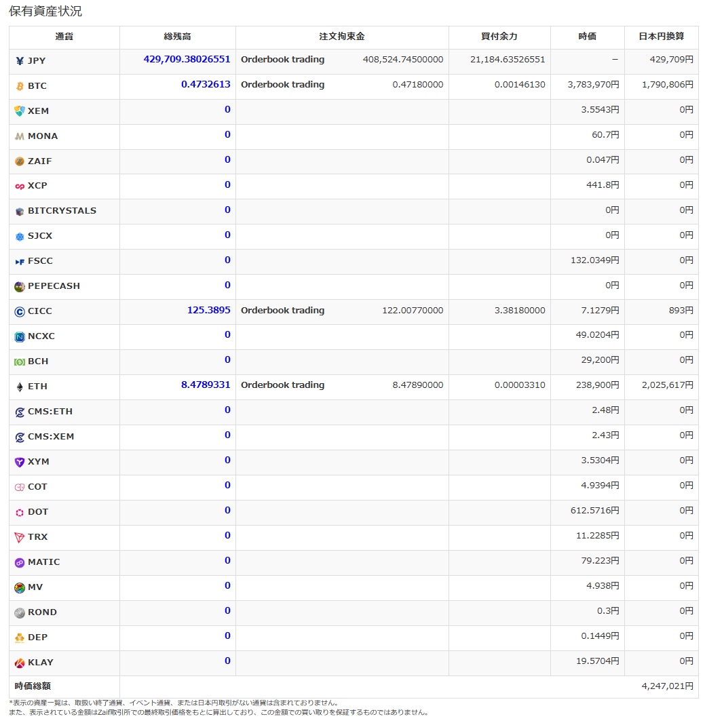Click CICC yen value 893円
The image size is (705, 725).
(681, 311)
